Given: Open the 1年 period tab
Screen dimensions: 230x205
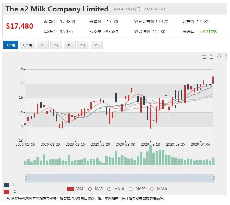Looking at the screenshot, I should [43, 45].
